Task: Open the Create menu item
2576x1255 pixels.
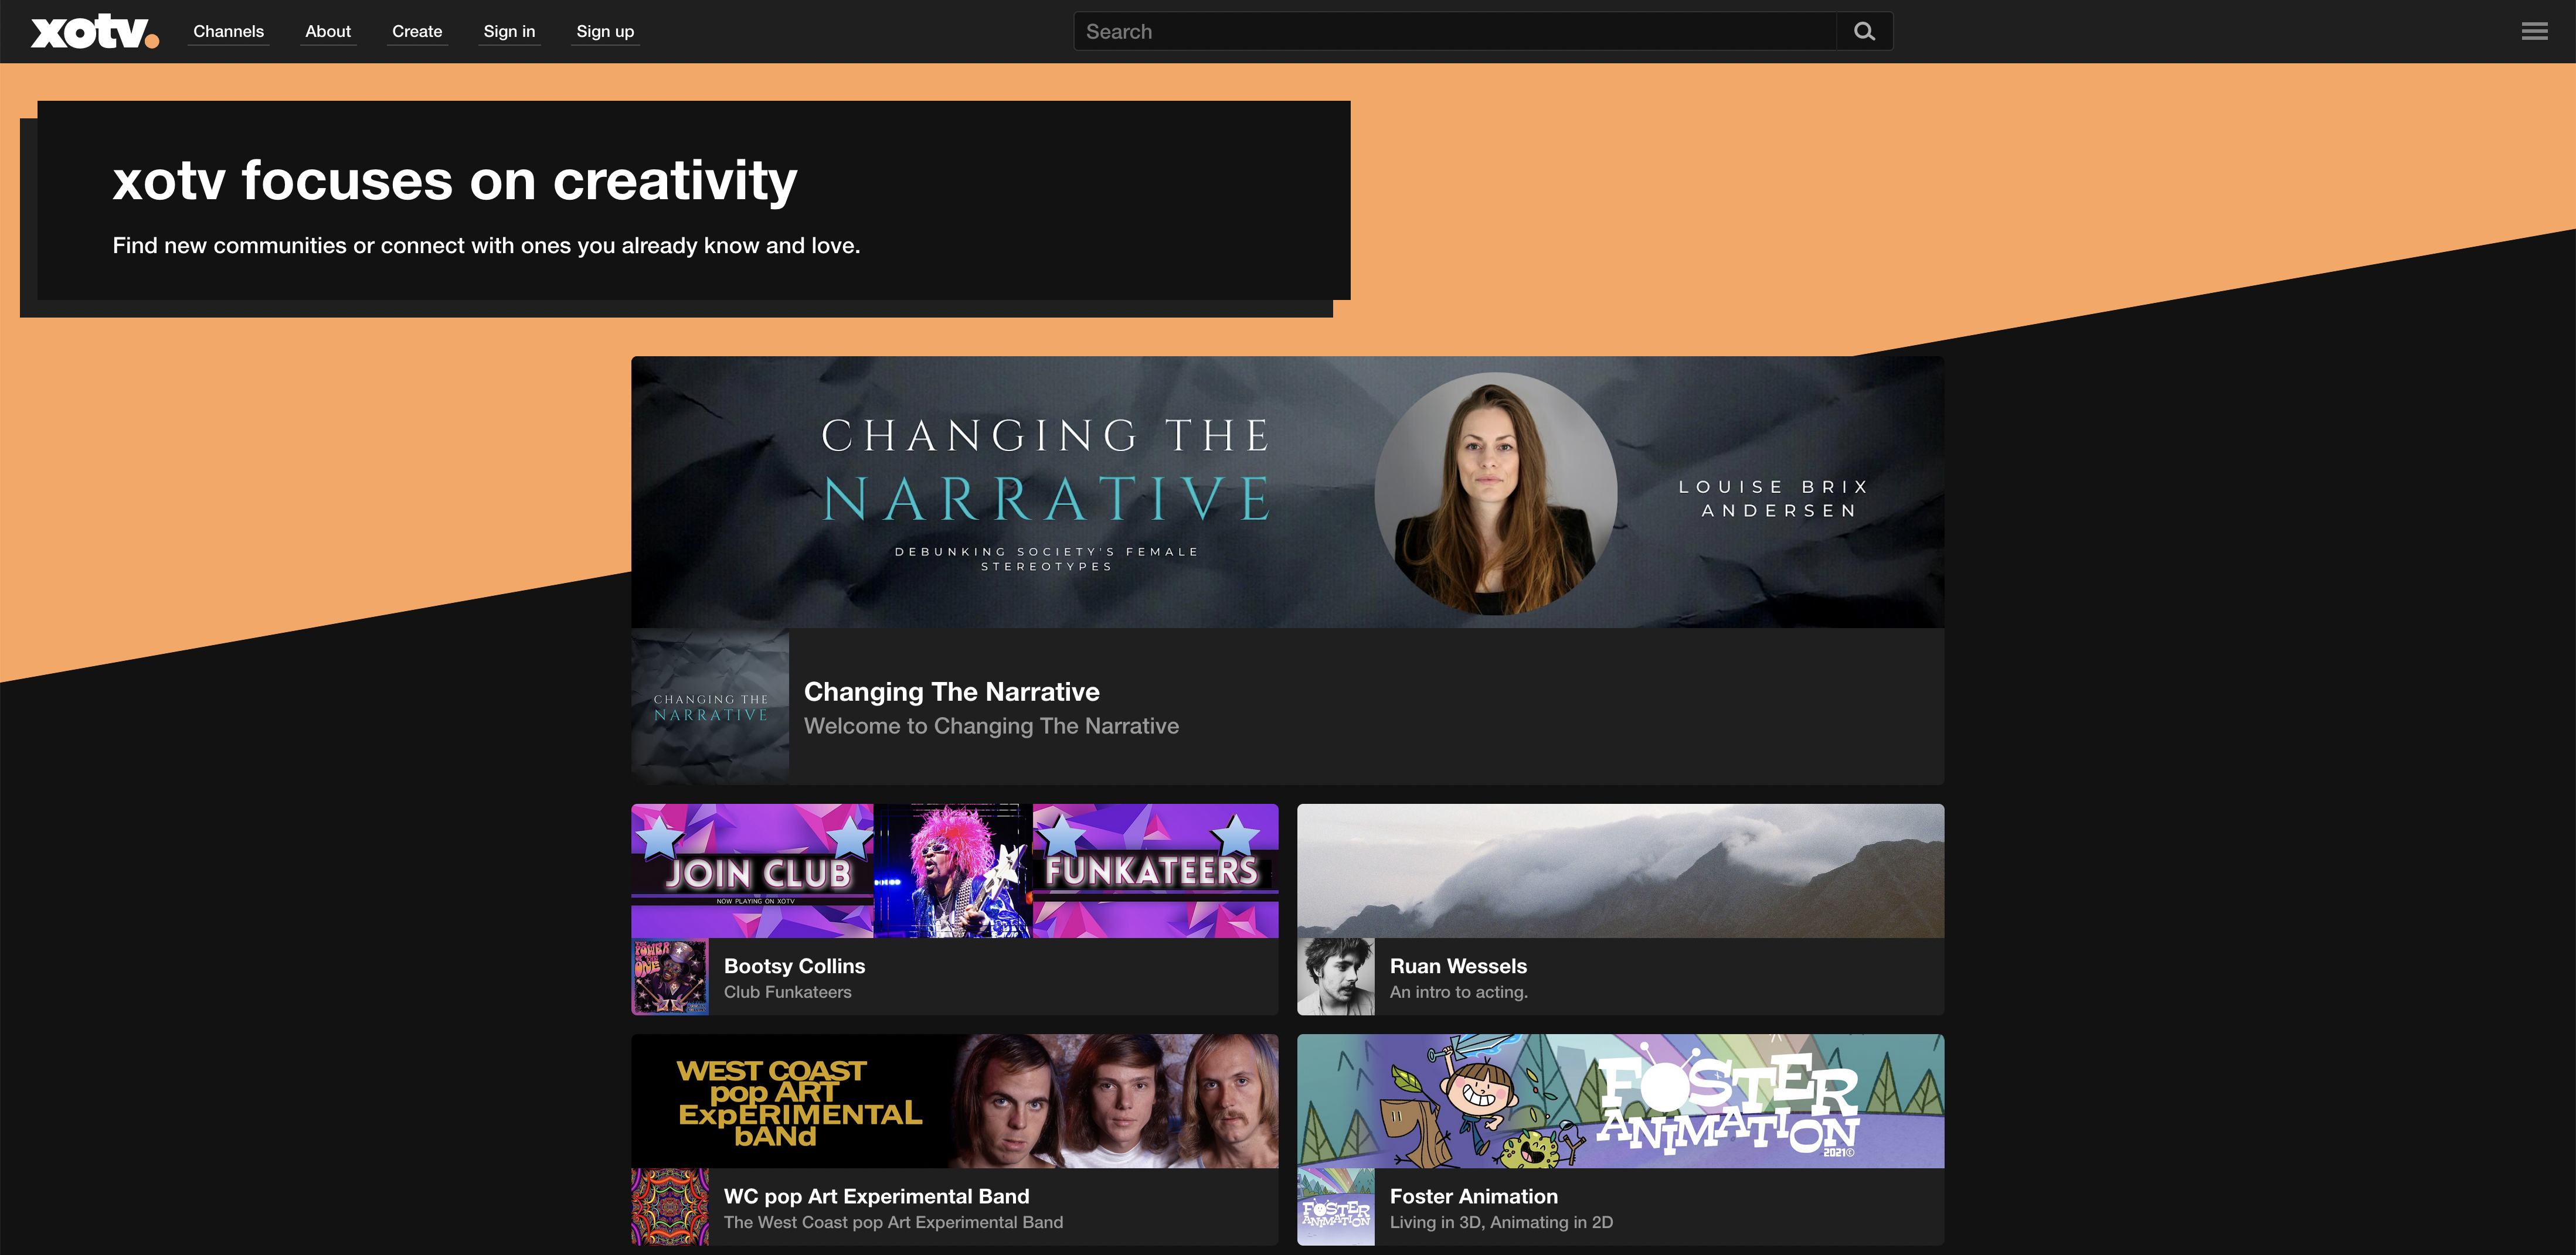Action: (x=417, y=32)
